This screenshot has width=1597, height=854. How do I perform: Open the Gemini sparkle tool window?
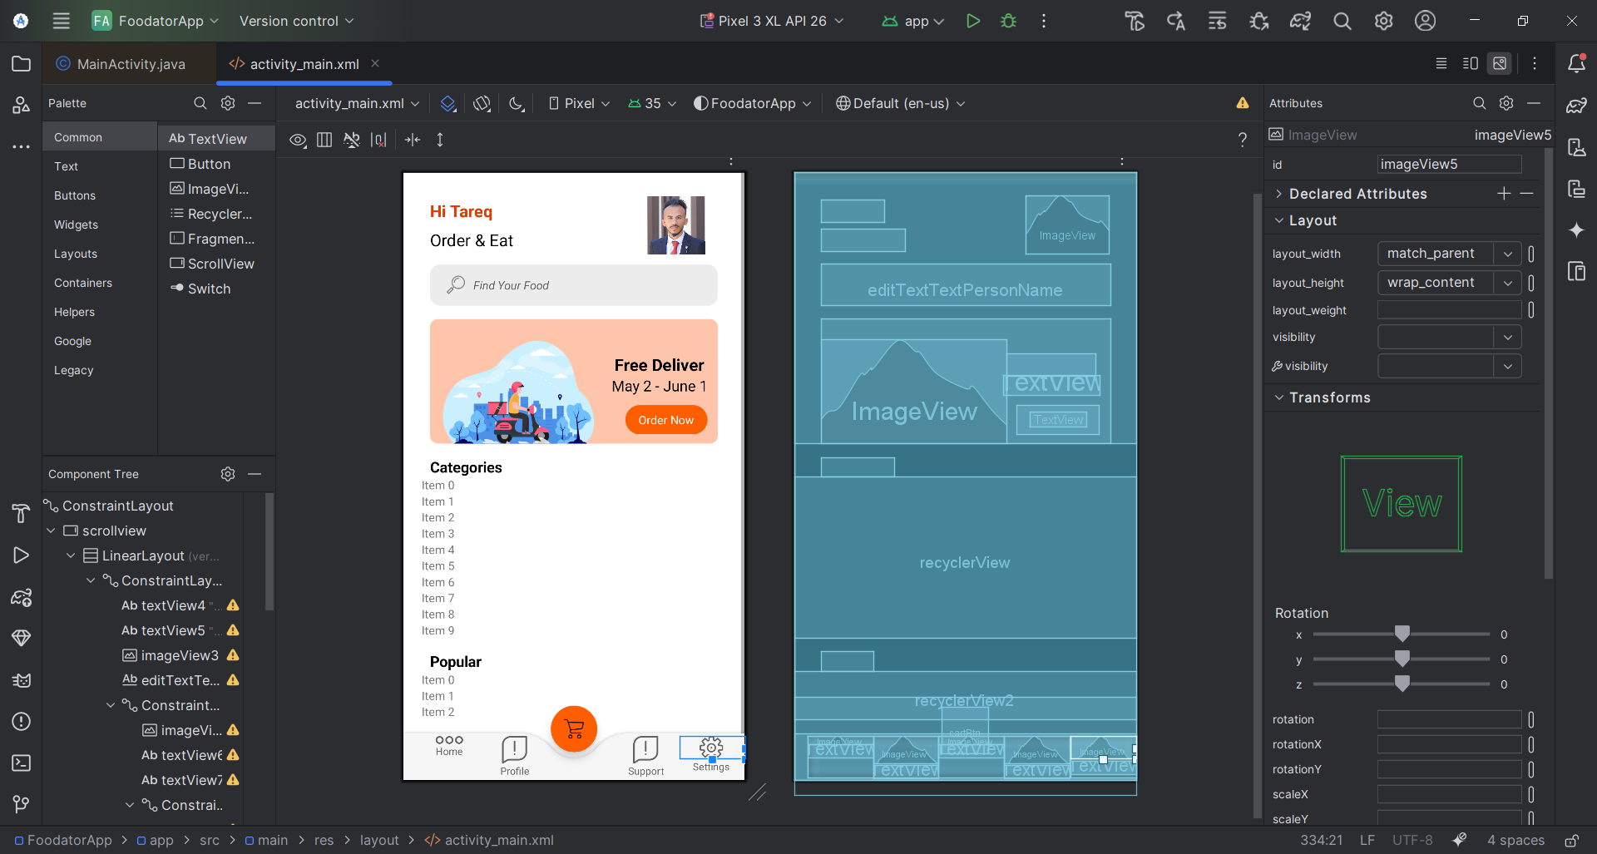click(x=1576, y=230)
